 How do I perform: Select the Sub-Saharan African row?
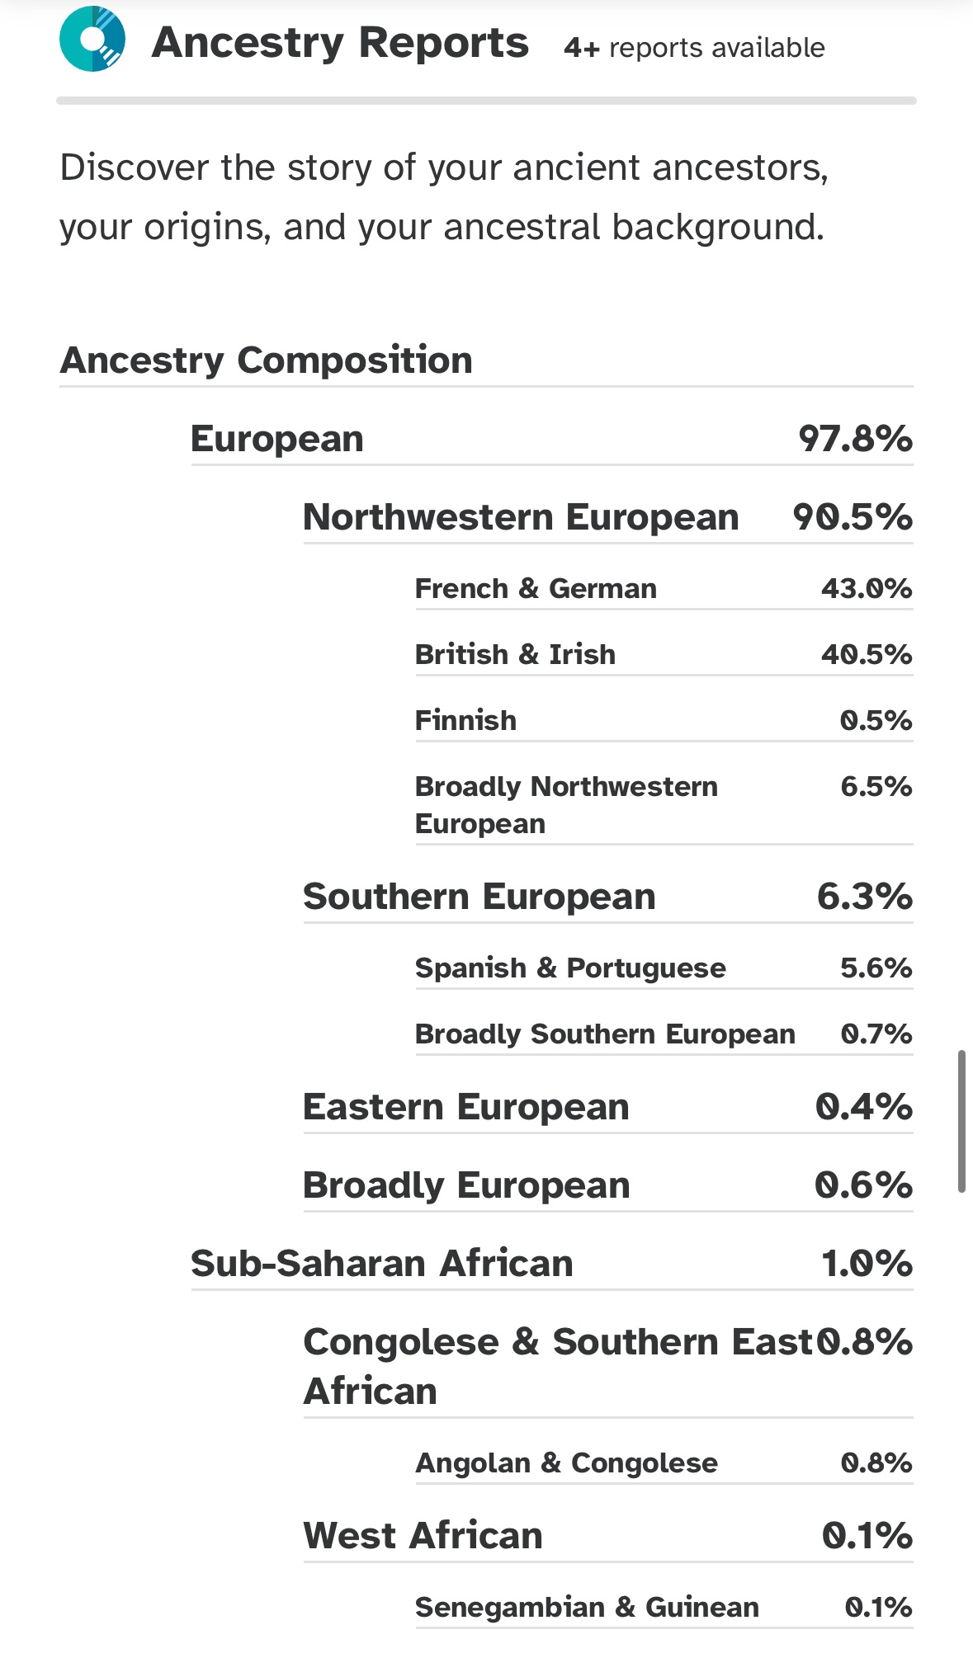click(551, 1264)
